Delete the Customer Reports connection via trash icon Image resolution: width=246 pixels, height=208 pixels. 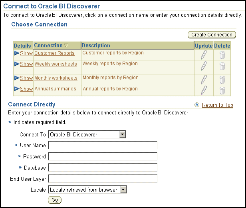tap(222, 55)
